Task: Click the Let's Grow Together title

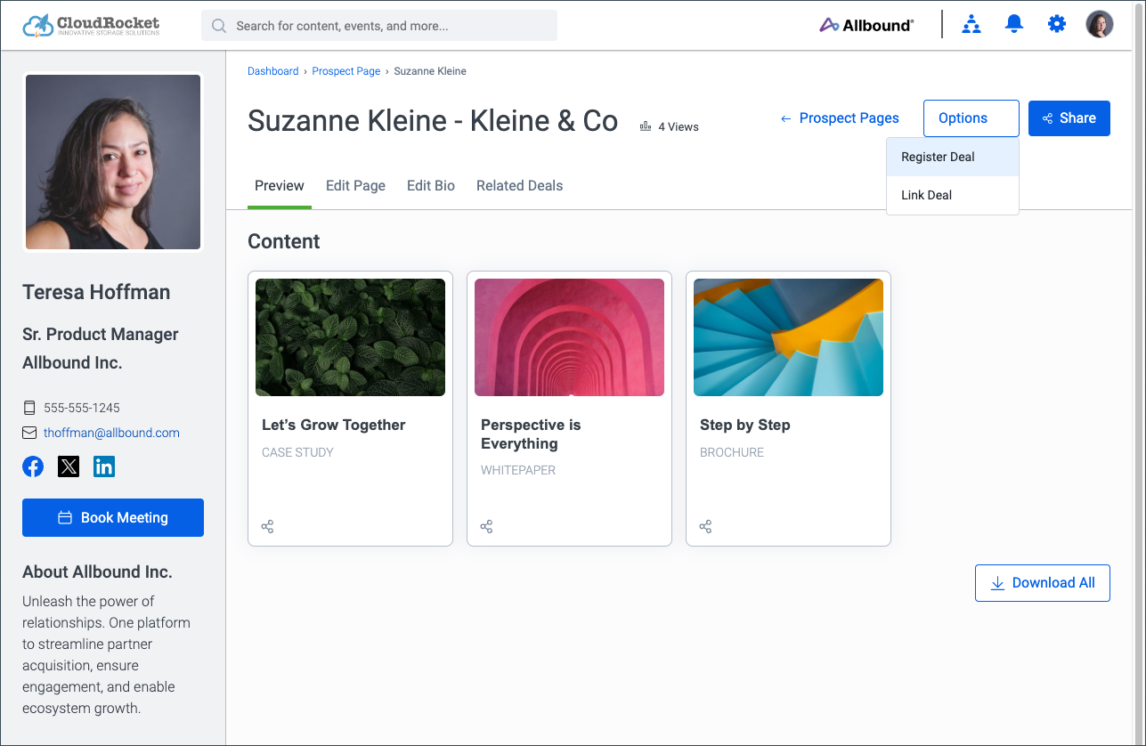Action: click(x=334, y=426)
